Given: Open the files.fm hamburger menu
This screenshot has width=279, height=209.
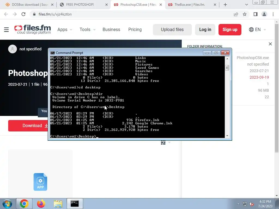Looking at the screenshot, I should (7, 29).
